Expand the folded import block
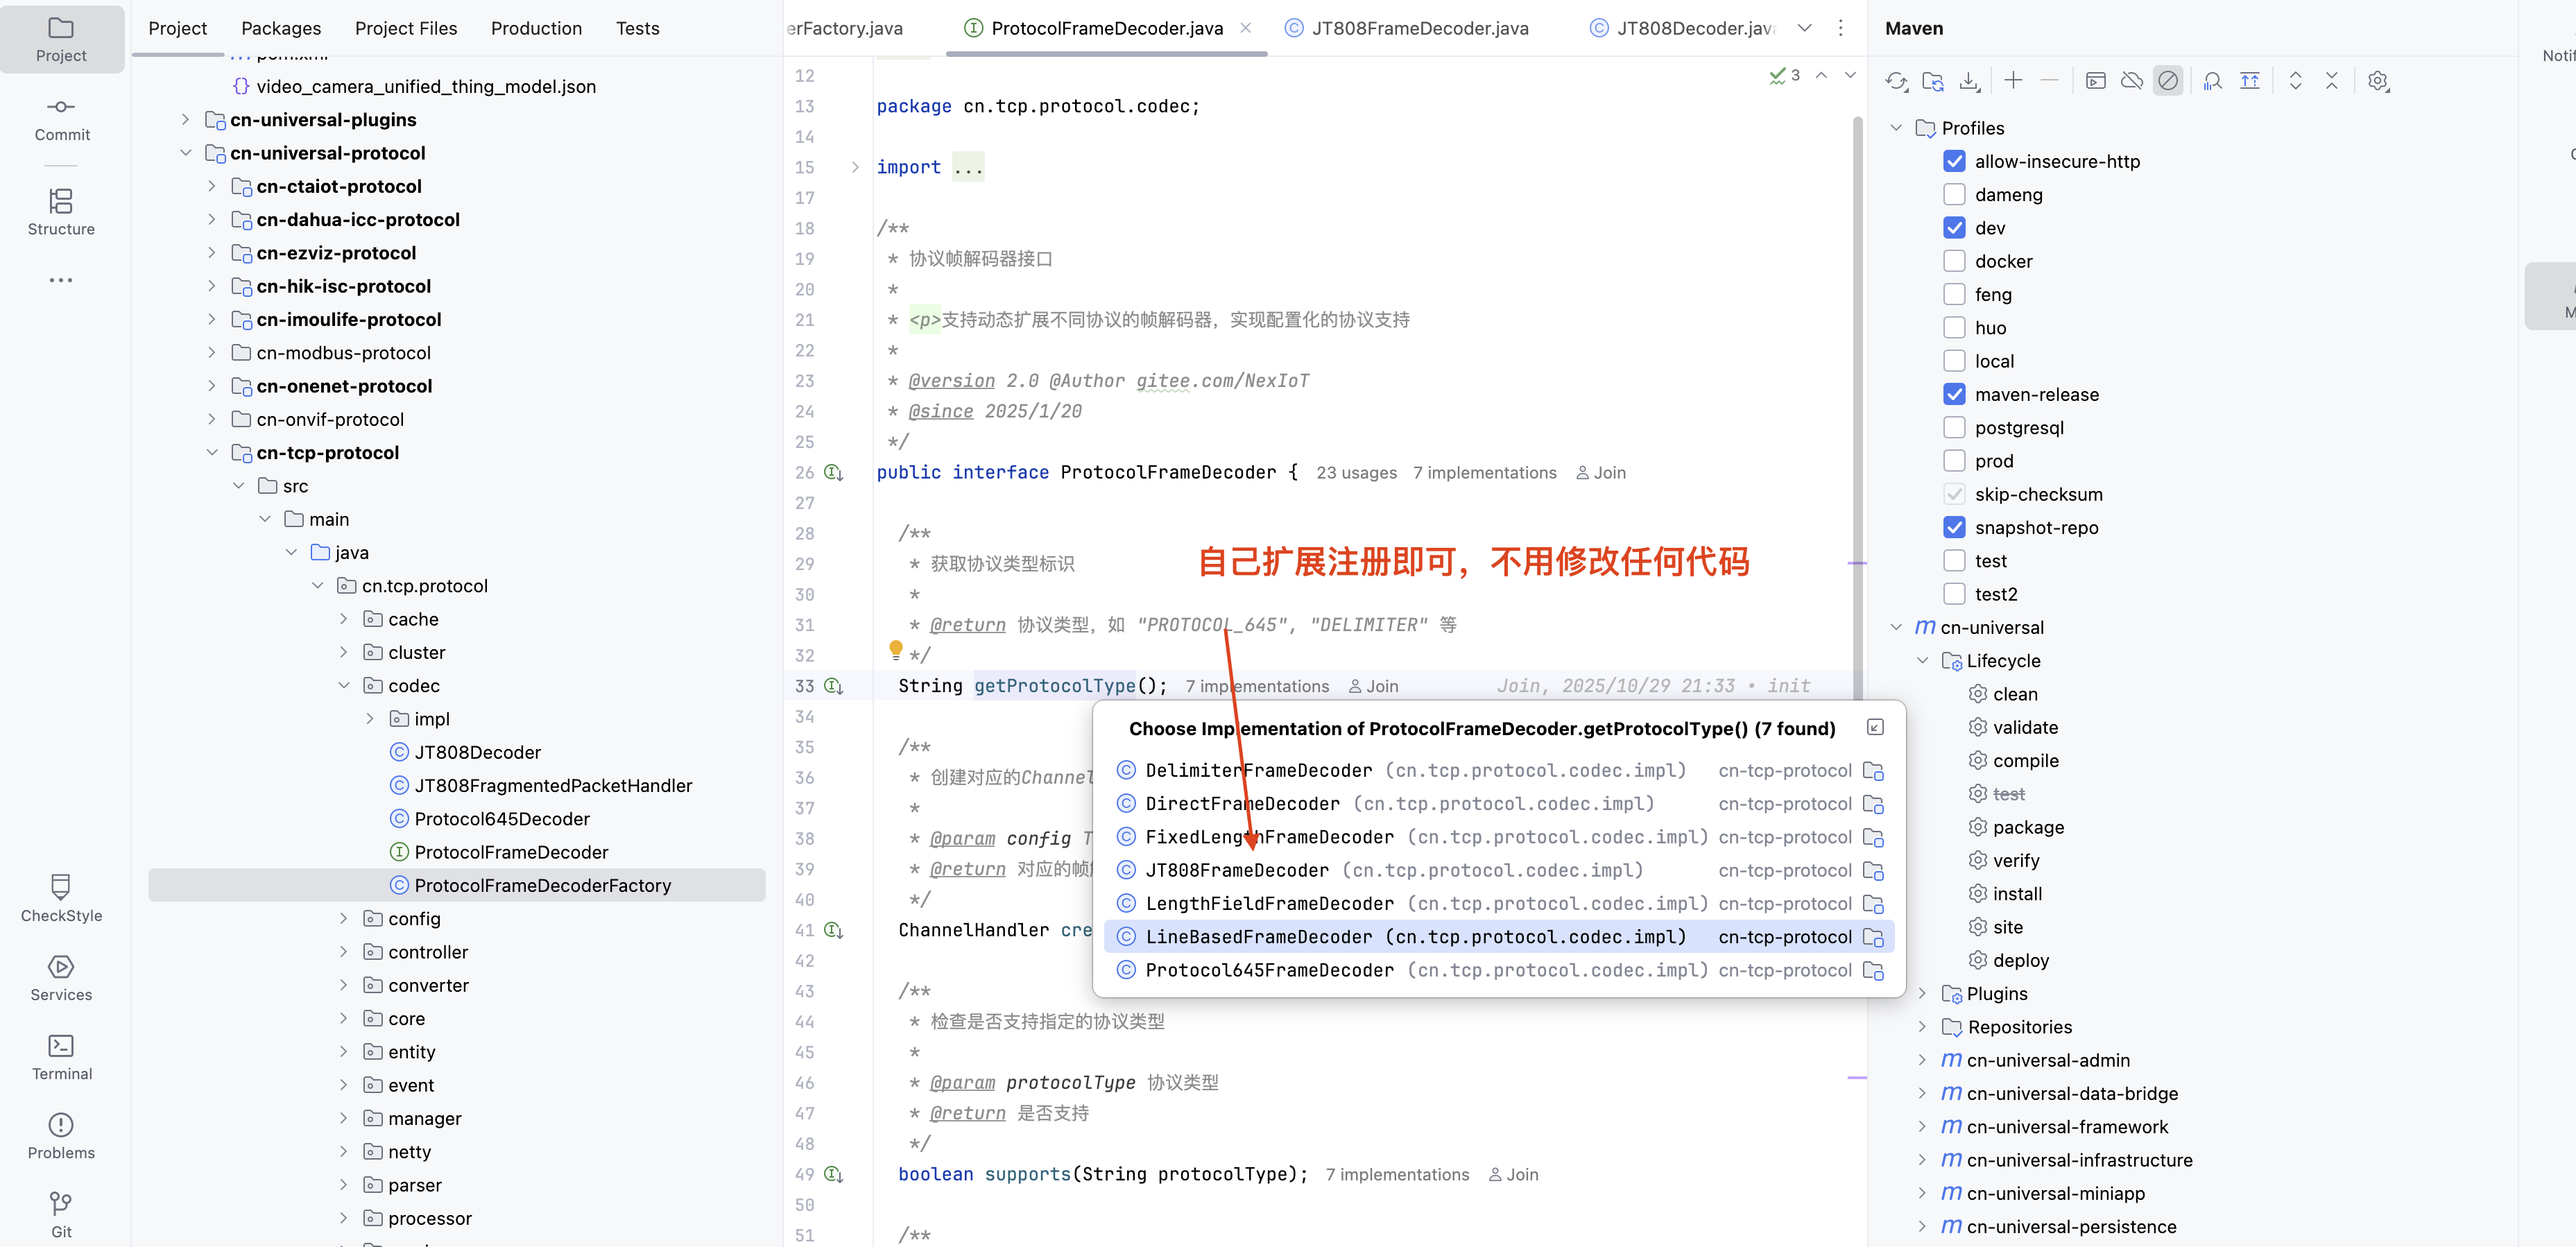Image resolution: width=2576 pixels, height=1247 pixels. [x=854, y=167]
